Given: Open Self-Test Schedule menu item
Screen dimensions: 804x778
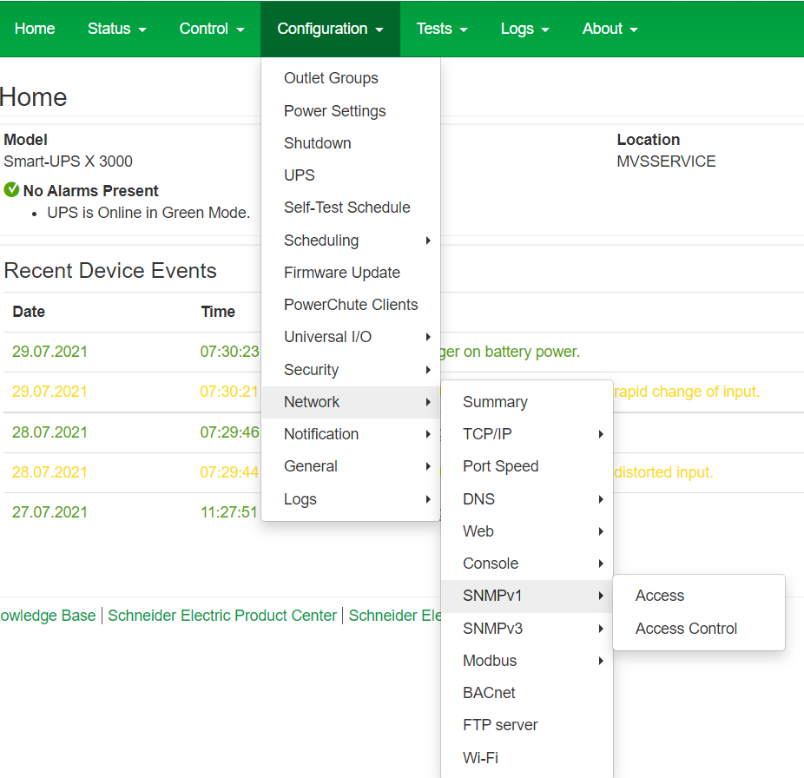Looking at the screenshot, I should 352,208.
